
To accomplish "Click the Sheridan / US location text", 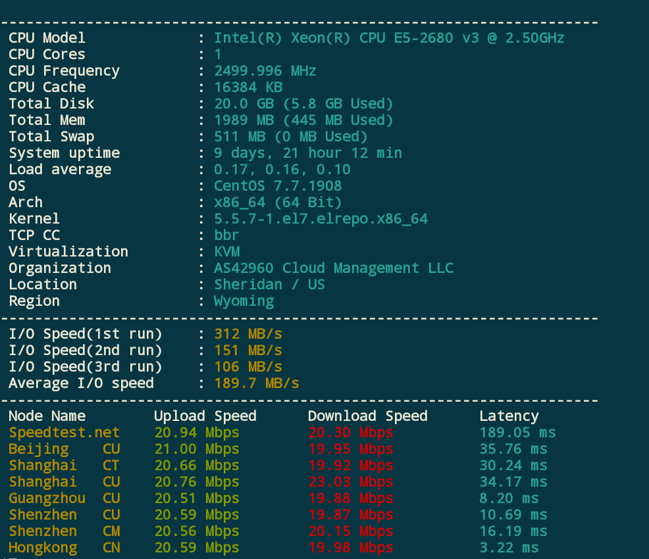I will click(x=269, y=285).
